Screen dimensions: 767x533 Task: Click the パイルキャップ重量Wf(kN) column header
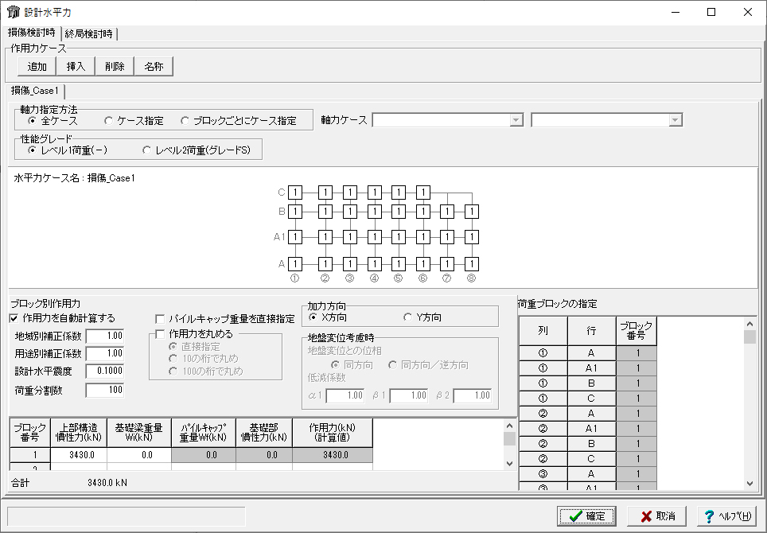pyautogui.click(x=203, y=433)
